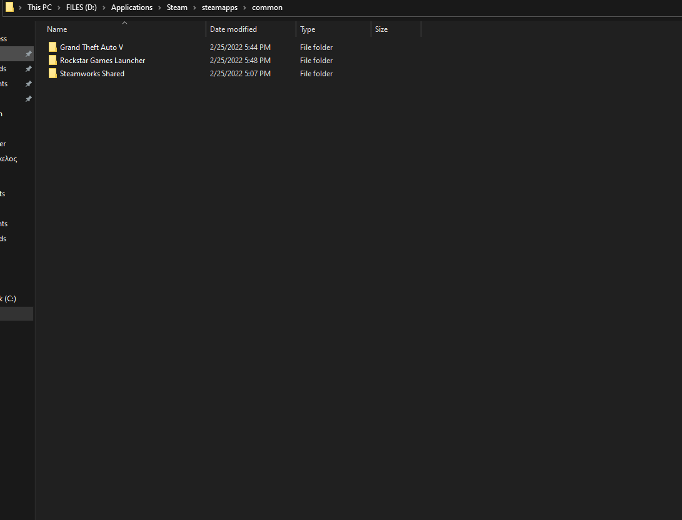Click the 2/25/2022 5:44 PM date cell
Image resolution: width=682 pixels, height=520 pixels.
[240, 47]
